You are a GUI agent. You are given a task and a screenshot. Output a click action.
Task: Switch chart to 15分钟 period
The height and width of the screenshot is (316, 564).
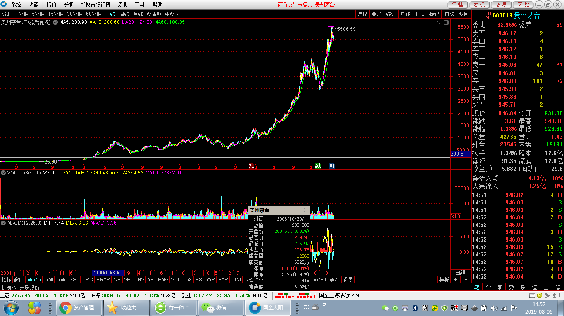(x=56, y=14)
